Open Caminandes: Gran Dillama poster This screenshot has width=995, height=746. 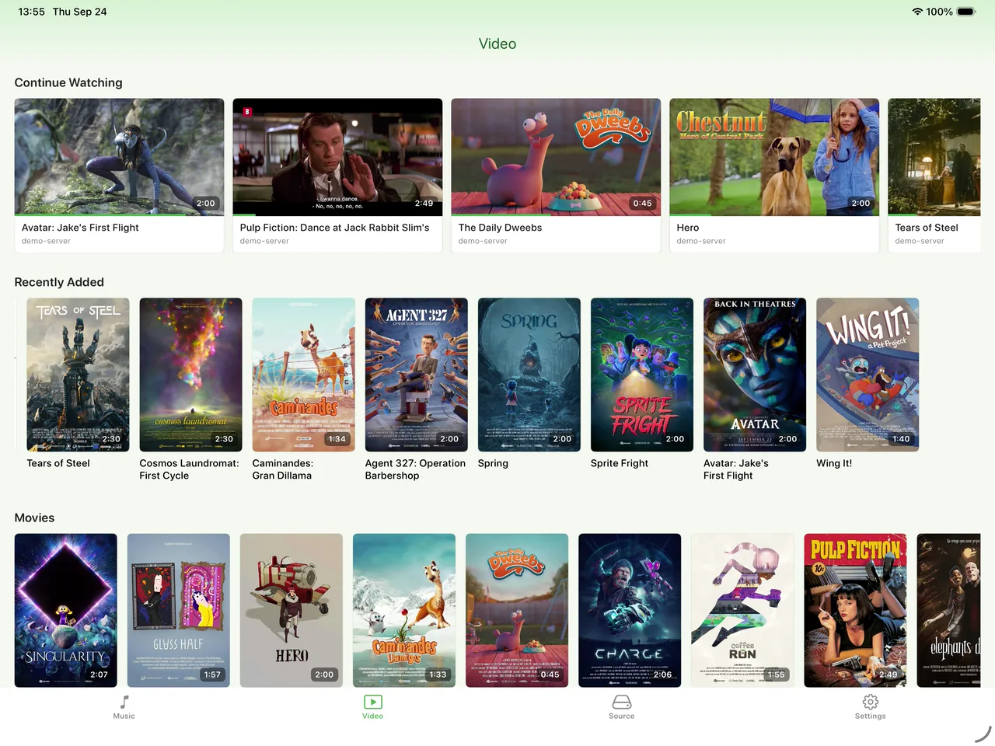click(x=303, y=375)
